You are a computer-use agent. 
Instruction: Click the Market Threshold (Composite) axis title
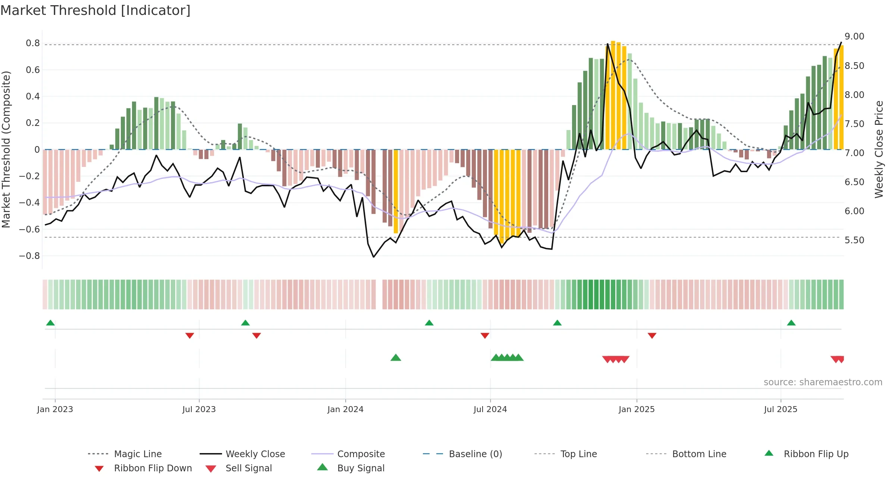coord(6,149)
